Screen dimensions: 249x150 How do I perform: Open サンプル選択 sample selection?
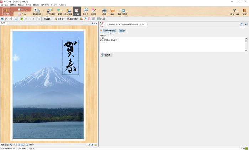pos(50,11)
